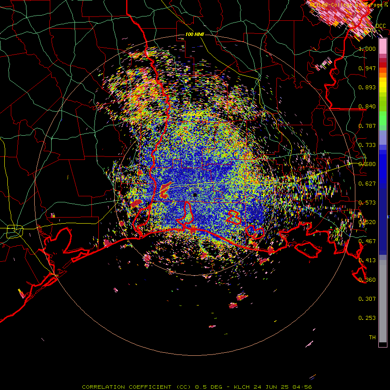Click the 0.307 color scale value

tap(367, 299)
